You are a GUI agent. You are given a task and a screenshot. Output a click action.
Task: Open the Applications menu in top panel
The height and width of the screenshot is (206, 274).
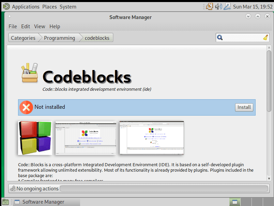pyautogui.click(x=26, y=6)
